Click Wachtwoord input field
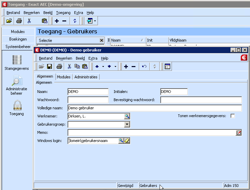250x190 pixels. coord(88,100)
